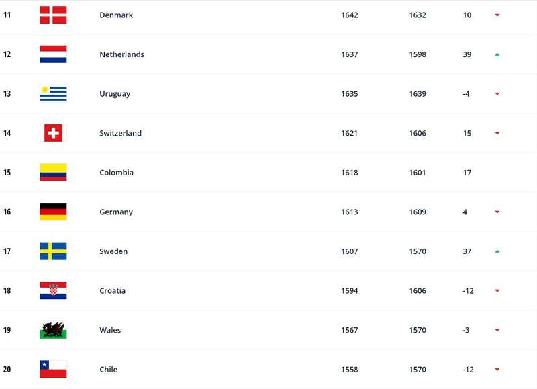Select Germany's total points value 1613
This screenshot has width=537, height=389.
coord(349,212)
